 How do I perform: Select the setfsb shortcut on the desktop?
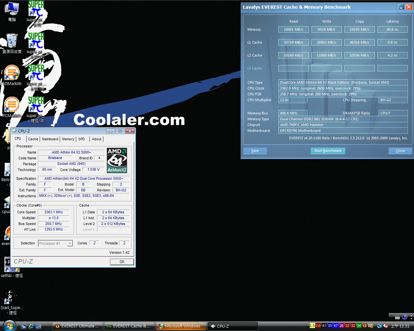[x=12, y=268]
